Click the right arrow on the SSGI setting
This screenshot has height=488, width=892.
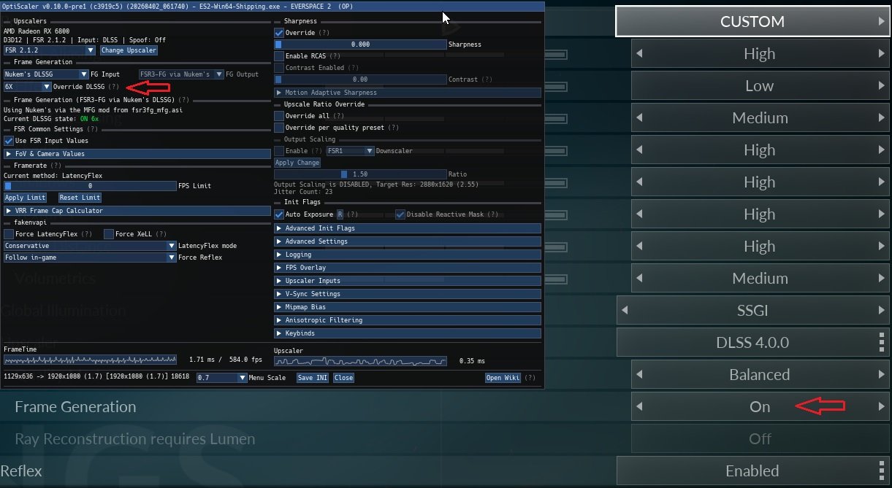point(881,311)
